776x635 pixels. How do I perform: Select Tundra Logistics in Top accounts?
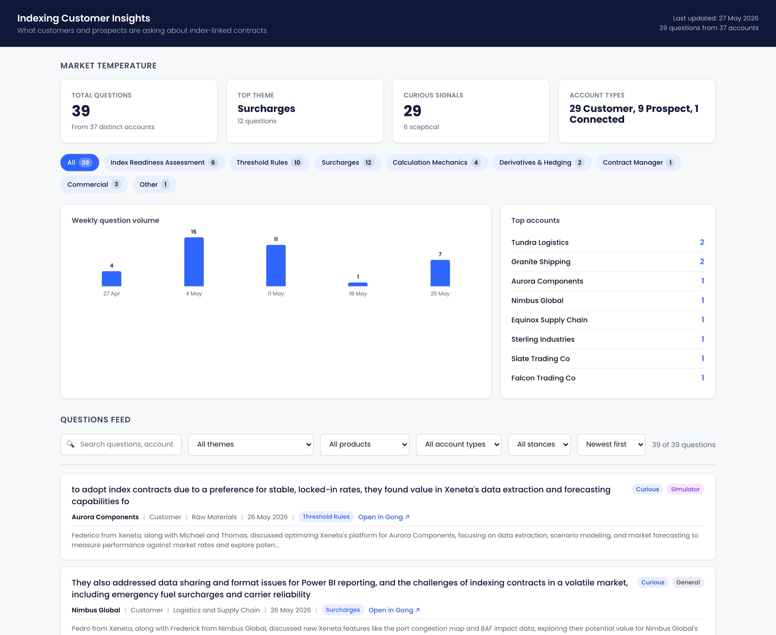pos(608,243)
